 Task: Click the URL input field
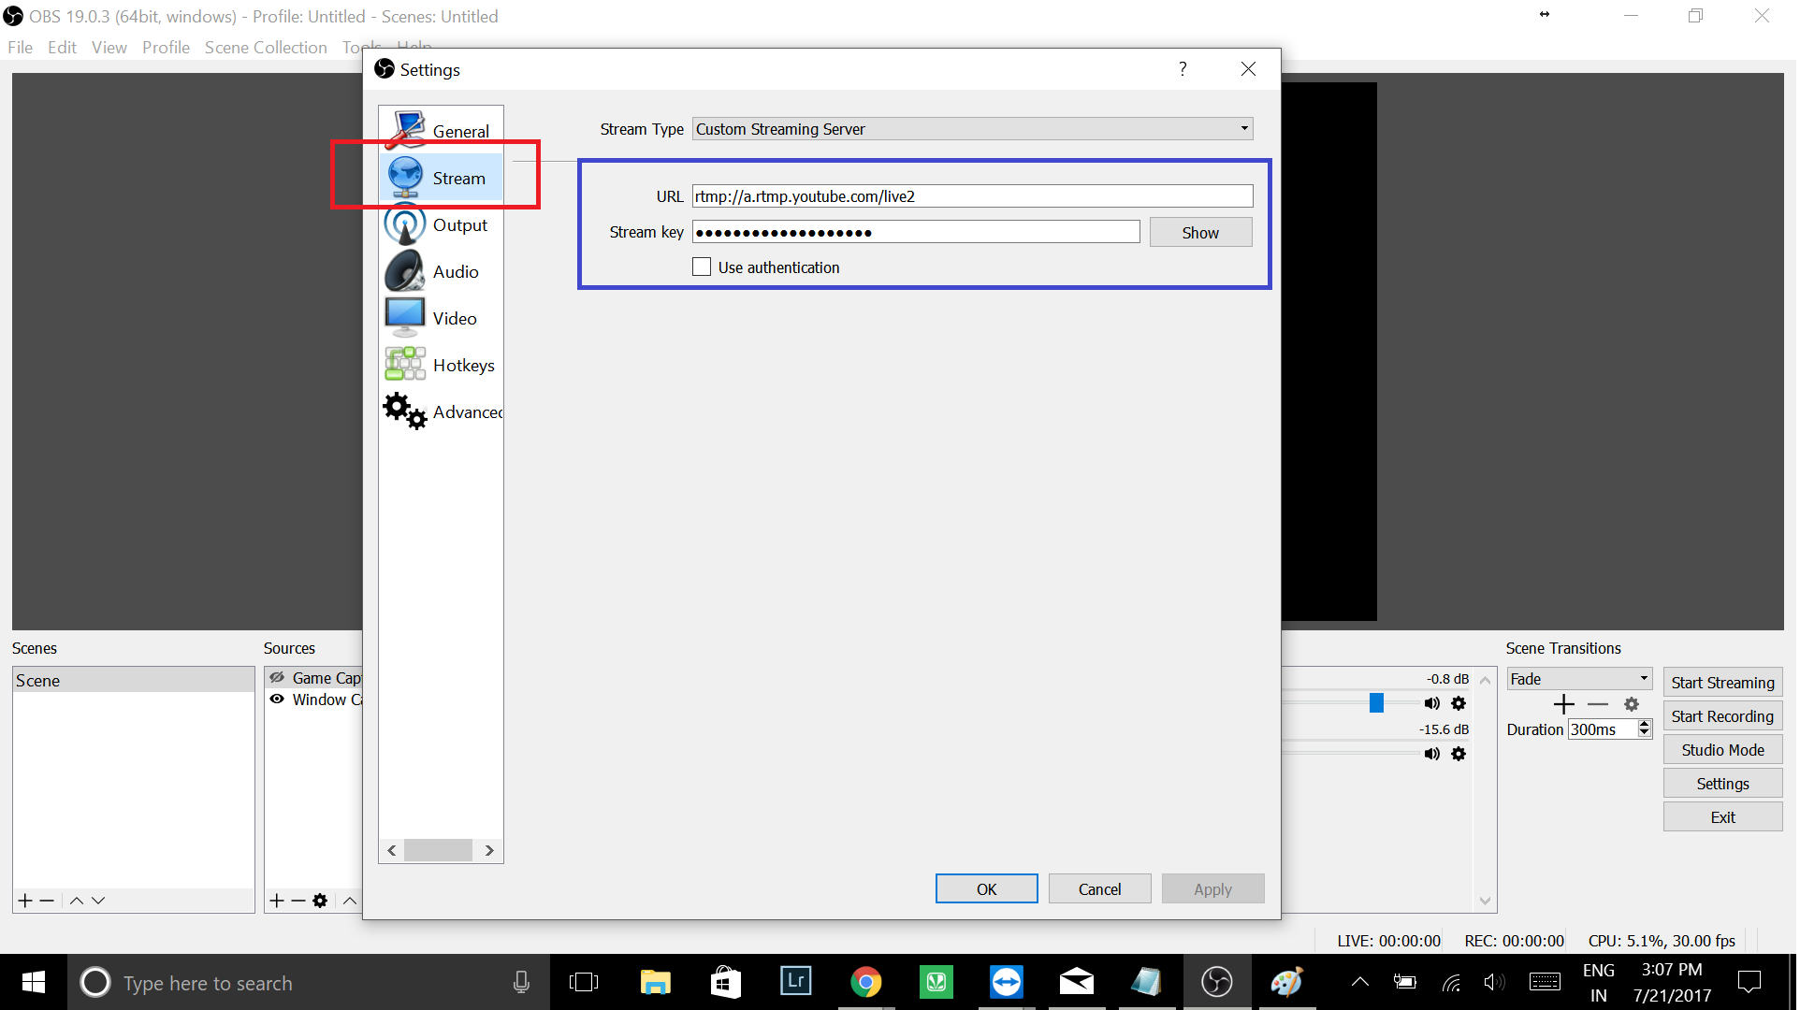[974, 196]
